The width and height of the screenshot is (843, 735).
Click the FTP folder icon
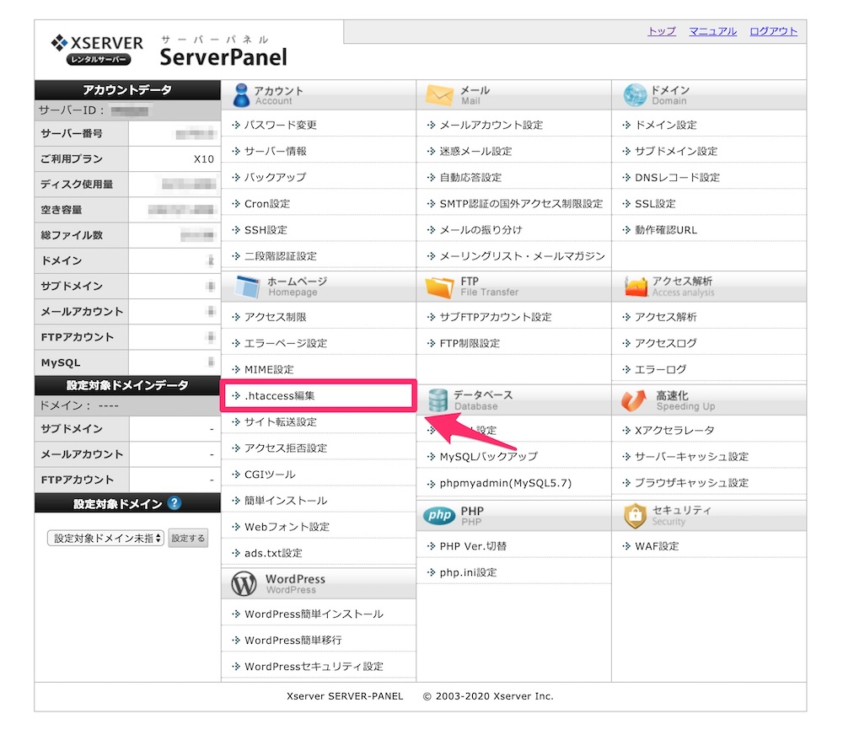click(x=439, y=287)
